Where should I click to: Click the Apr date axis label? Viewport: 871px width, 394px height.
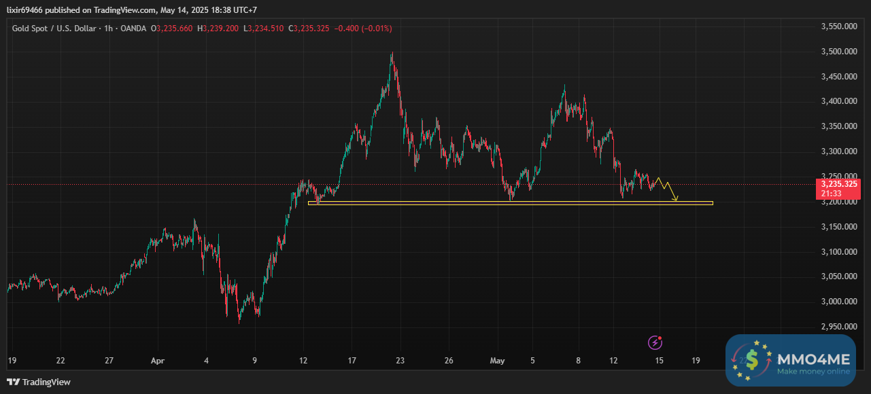[158, 361]
